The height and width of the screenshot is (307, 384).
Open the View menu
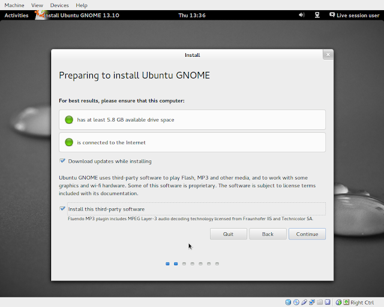pos(37,5)
